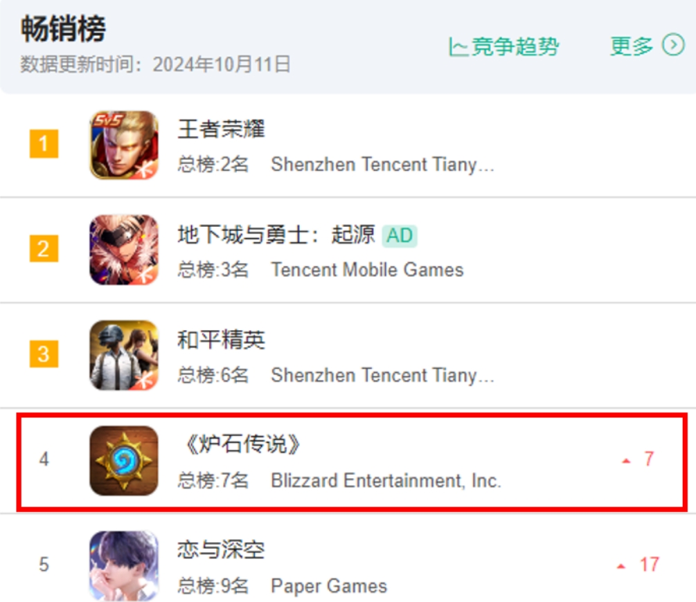Click the AD tag beside 起源
Viewport: 696px width, 602px height.
click(x=400, y=235)
